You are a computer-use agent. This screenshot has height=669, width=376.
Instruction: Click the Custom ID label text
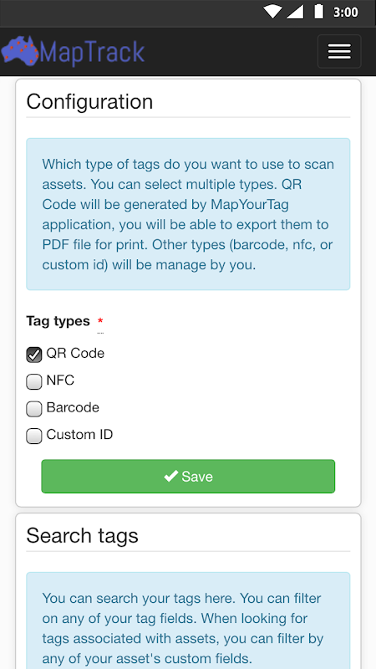click(79, 435)
